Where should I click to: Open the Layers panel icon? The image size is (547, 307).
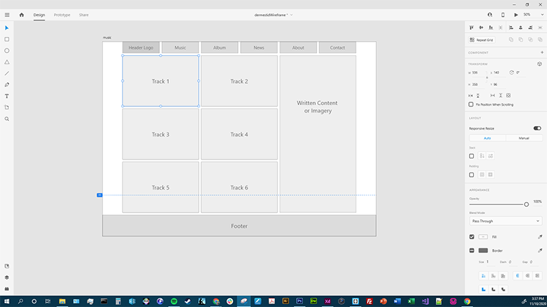7,278
